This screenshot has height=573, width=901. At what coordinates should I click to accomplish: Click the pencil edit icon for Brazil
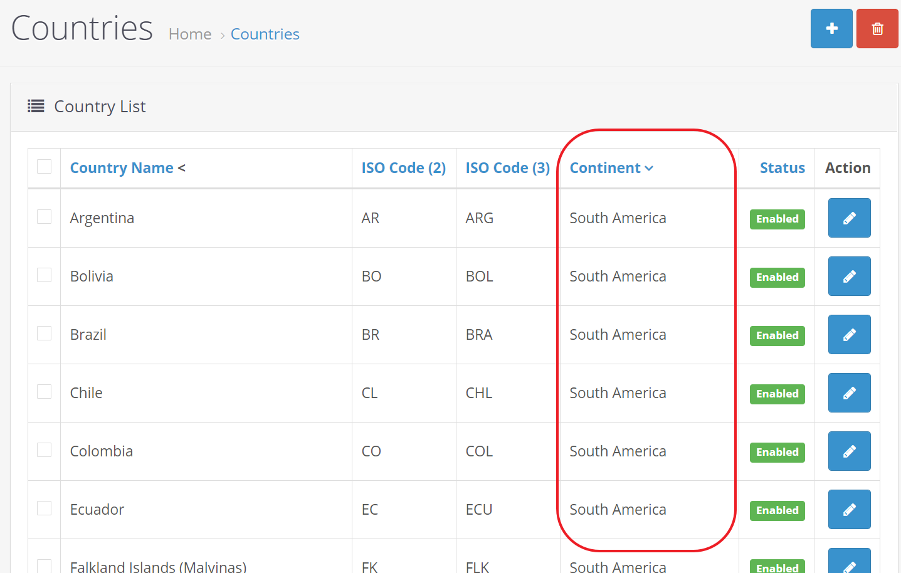849,335
